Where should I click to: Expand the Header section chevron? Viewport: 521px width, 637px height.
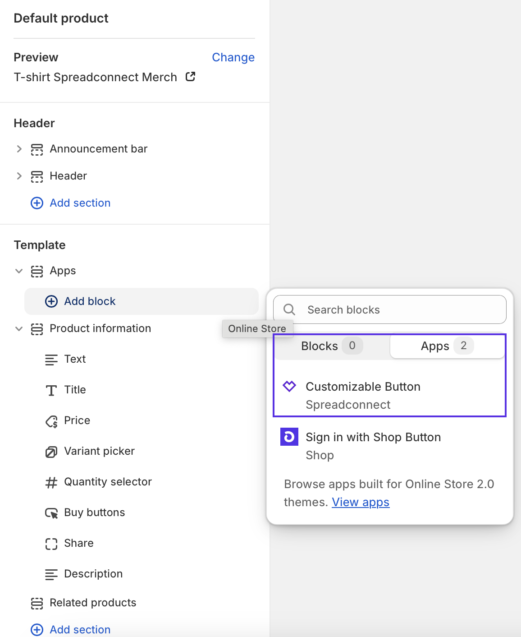tap(19, 176)
